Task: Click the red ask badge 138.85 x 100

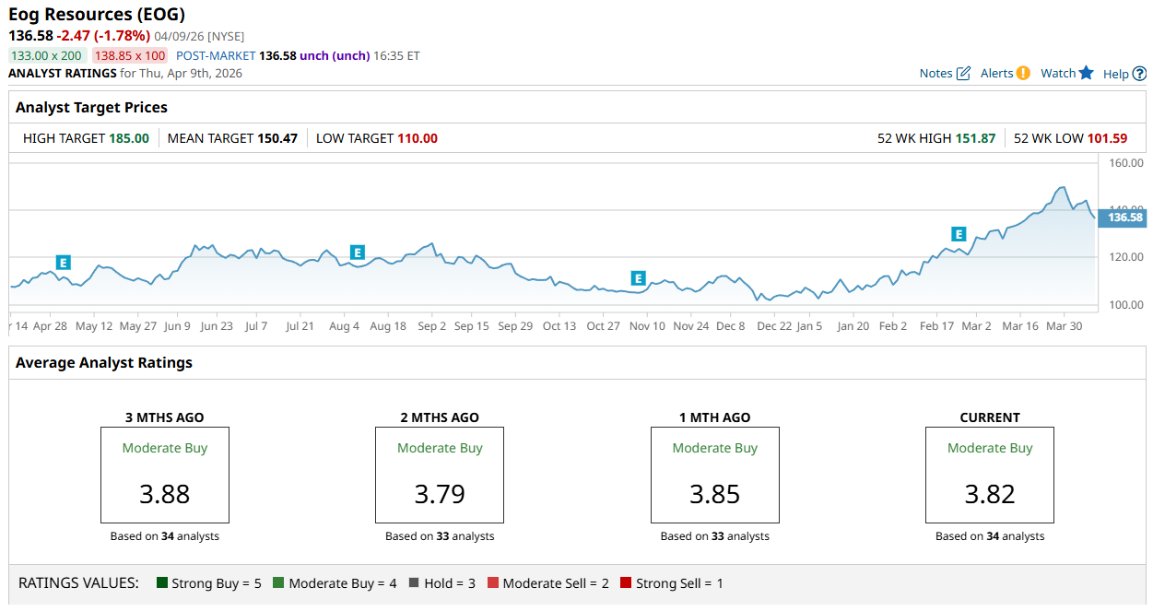Action: [130, 55]
